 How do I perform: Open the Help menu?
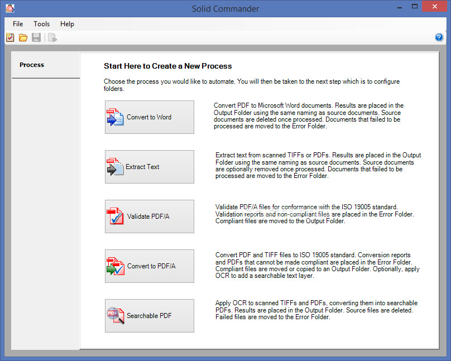point(67,24)
